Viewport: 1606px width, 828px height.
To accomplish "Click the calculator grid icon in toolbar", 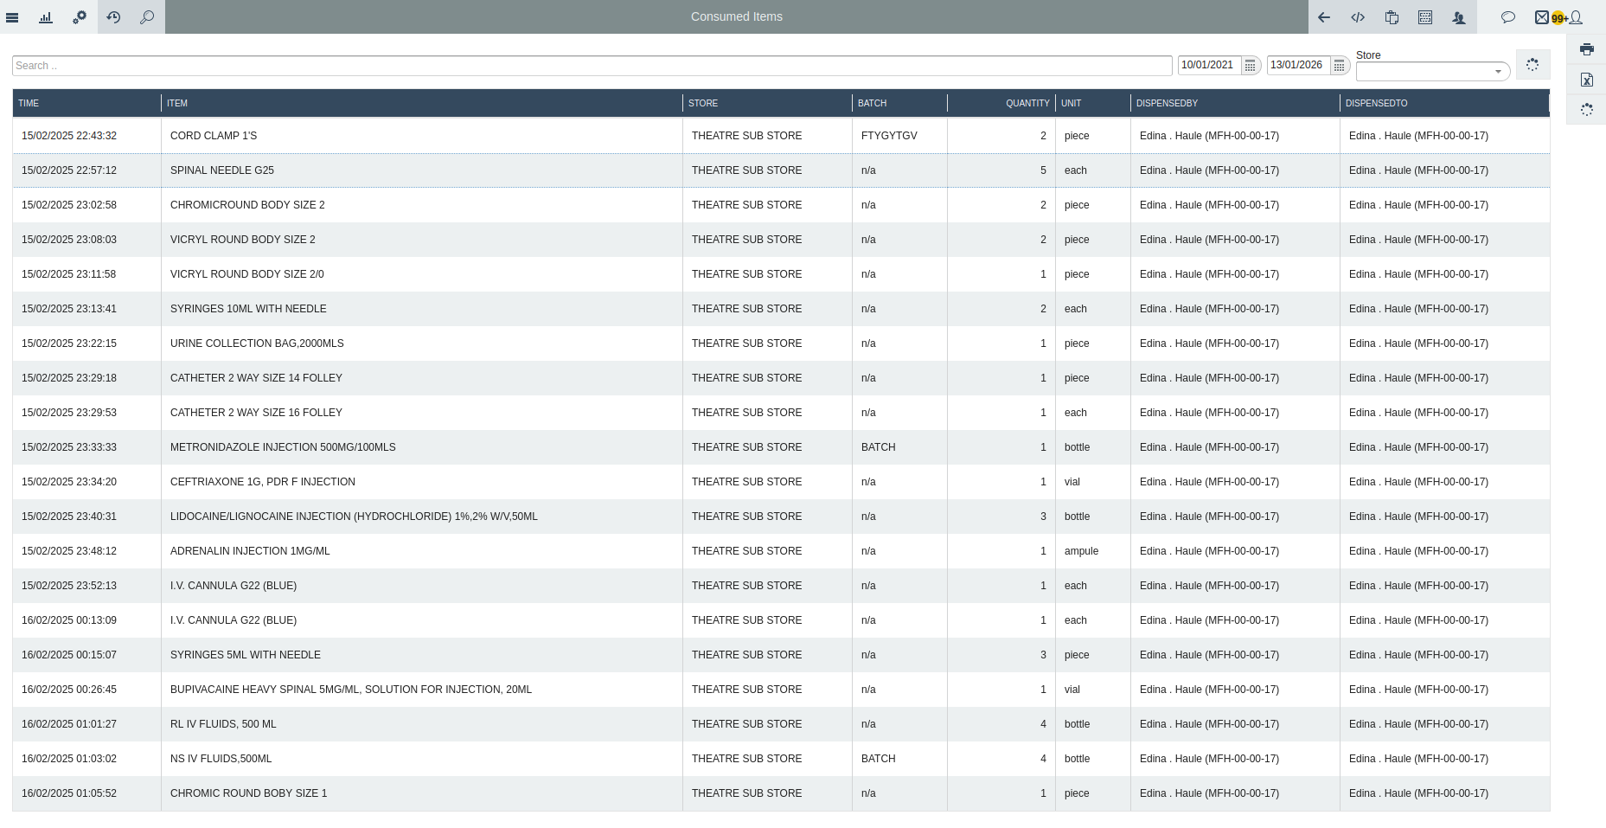I will tap(1425, 17).
